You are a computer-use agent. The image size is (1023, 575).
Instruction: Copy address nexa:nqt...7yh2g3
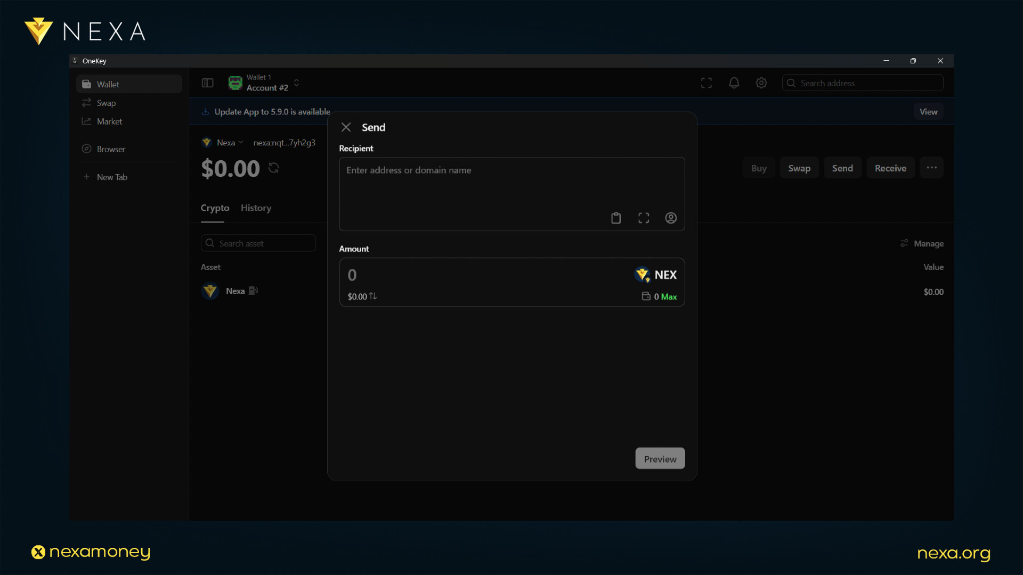pyautogui.click(x=284, y=143)
